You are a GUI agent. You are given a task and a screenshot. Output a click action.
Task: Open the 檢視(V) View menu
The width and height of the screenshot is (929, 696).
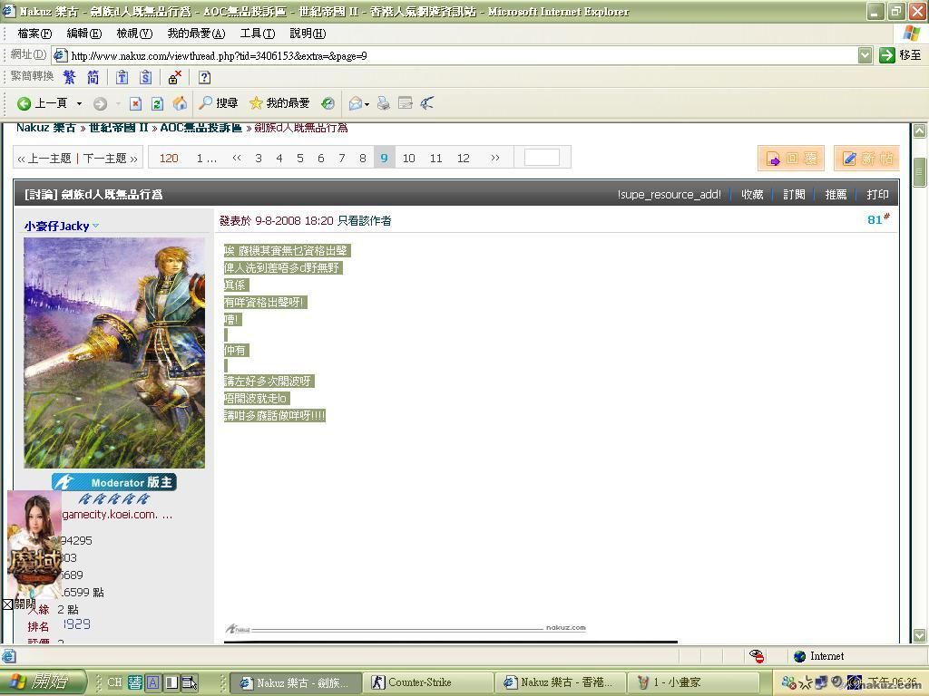point(134,34)
